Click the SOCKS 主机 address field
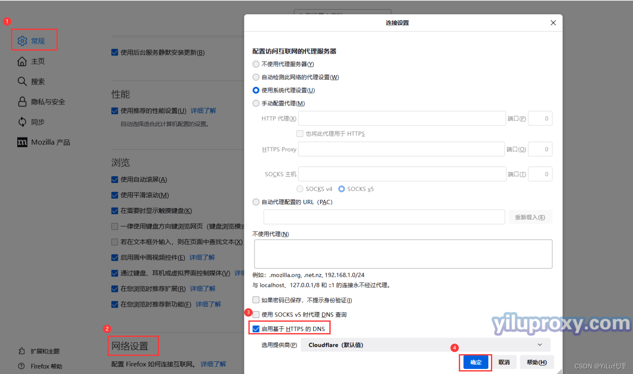 pyautogui.click(x=402, y=174)
